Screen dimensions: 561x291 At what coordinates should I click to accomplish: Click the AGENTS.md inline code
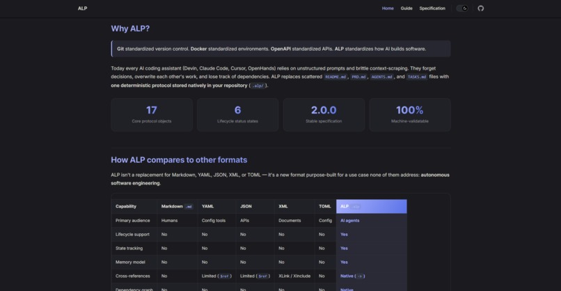point(381,77)
